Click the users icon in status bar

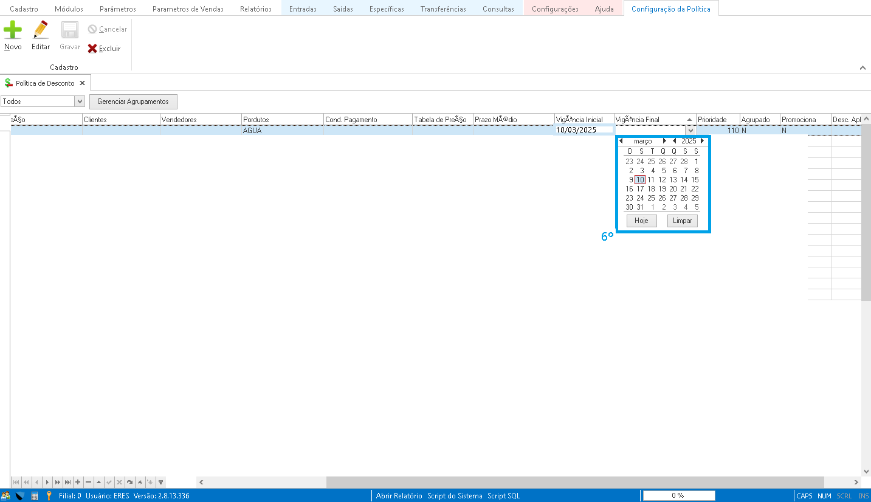[x=5, y=495]
